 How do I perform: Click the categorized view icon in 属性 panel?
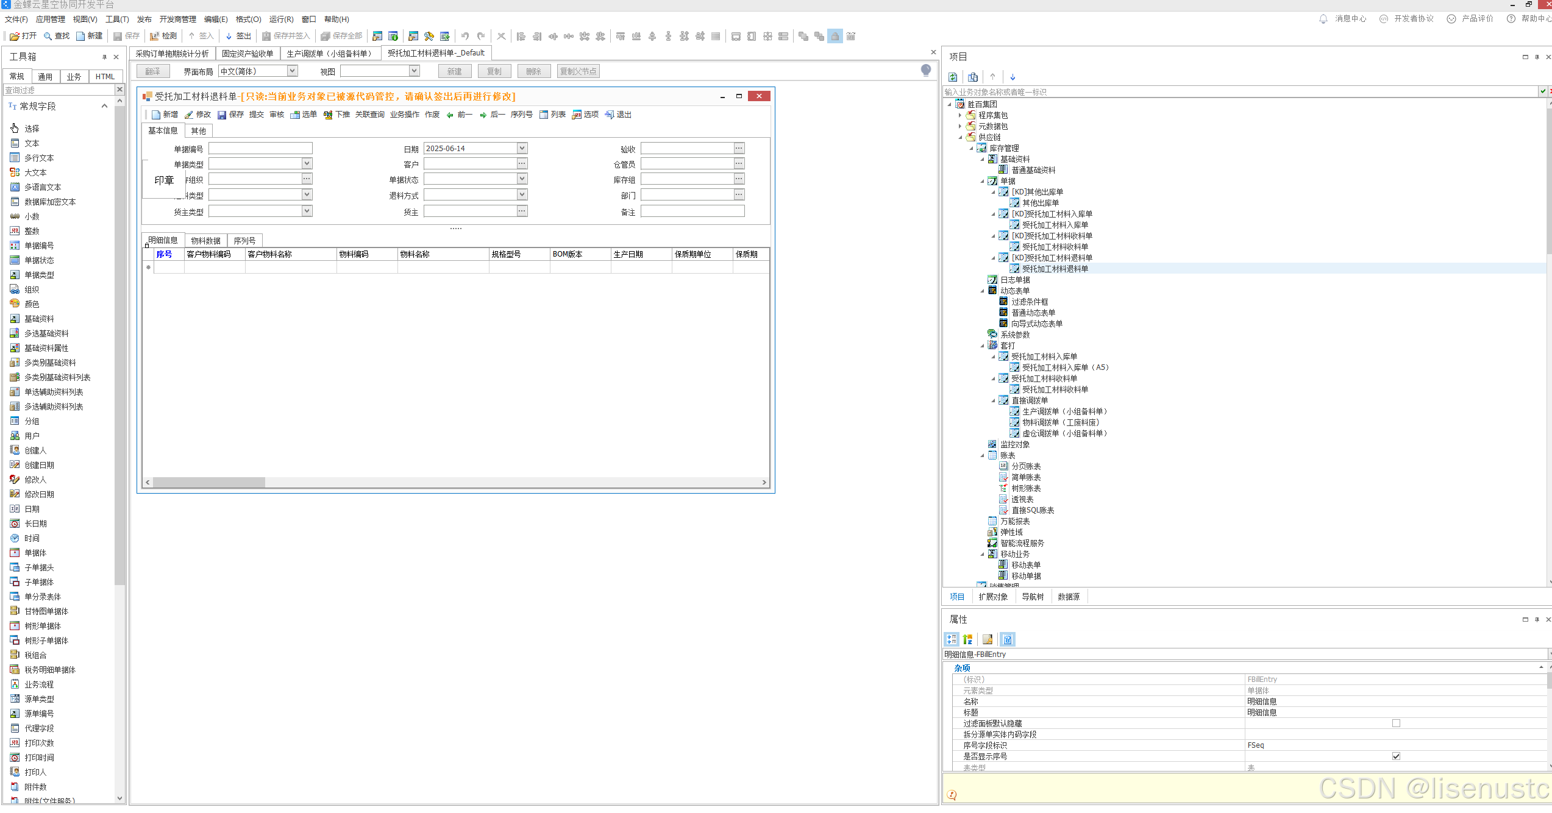[x=952, y=639]
